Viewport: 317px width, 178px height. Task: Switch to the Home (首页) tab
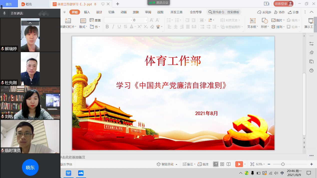click(9, 4)
